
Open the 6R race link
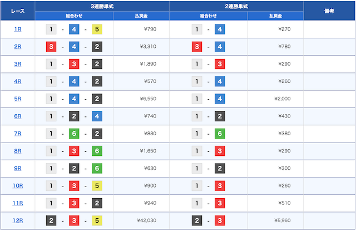click(18, 116)
